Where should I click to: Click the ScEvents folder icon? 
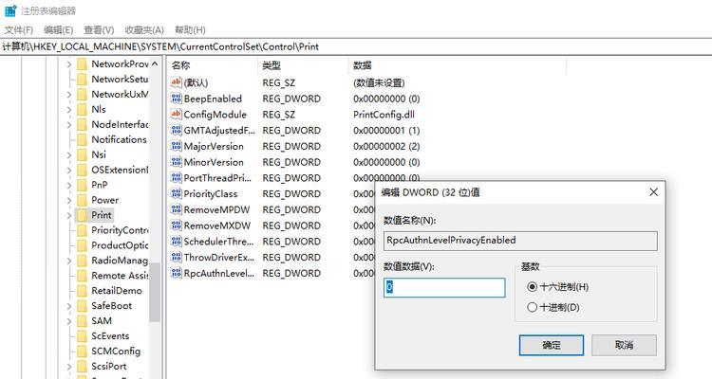tap(82, 336)
